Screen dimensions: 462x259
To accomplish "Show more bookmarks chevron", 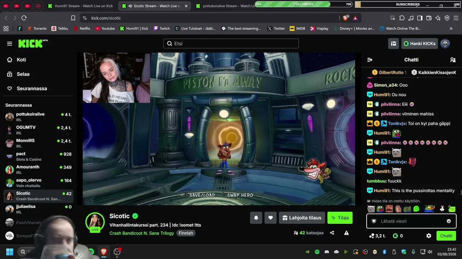I will click(451, 28).
